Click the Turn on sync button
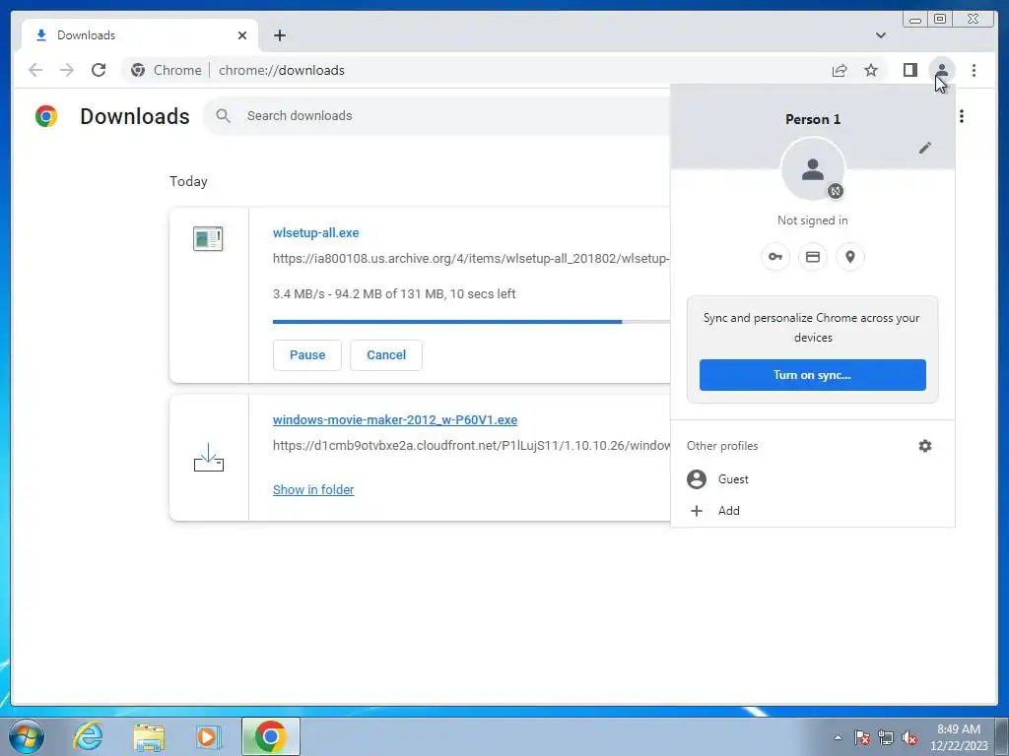Image resolution: width=1009 pixels, height=756 pixels. click(x=812, y=375)
